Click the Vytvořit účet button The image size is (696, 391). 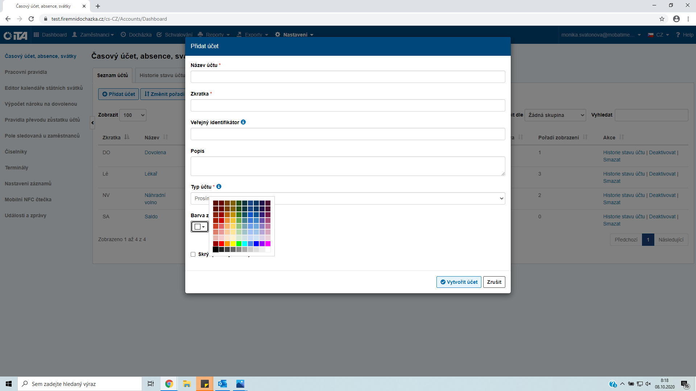tap(459, 282)
